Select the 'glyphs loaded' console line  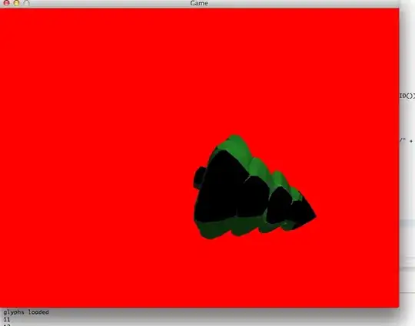(26, 312)
